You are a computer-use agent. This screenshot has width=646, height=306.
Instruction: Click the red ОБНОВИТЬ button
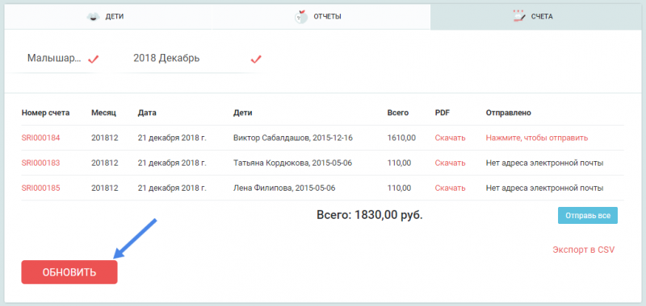[69, 272]
